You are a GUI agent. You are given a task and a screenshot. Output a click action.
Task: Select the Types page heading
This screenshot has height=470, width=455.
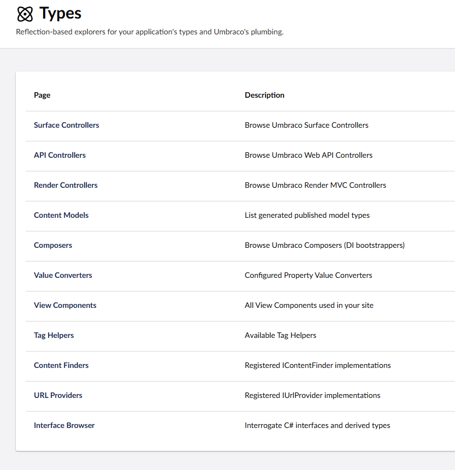pyautogui.click(x=60, y=14)
